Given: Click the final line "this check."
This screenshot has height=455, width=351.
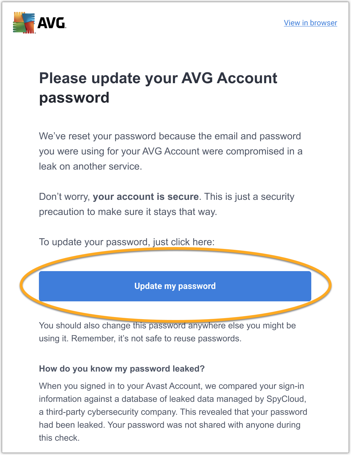Looking at the screenshot, I should 59,438.
